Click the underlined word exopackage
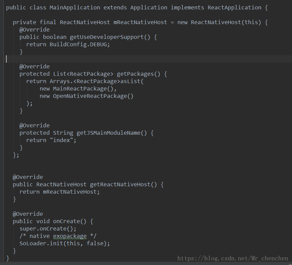Viewport: 292px width, 265px height. tap(70, 236)
